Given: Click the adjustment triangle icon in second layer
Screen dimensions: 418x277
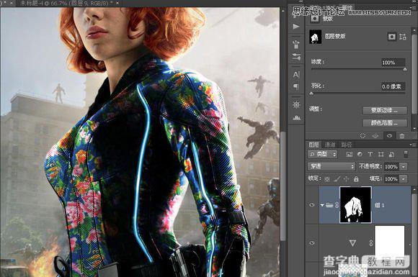Looking at the screenshot, I should tap(352, 242).
